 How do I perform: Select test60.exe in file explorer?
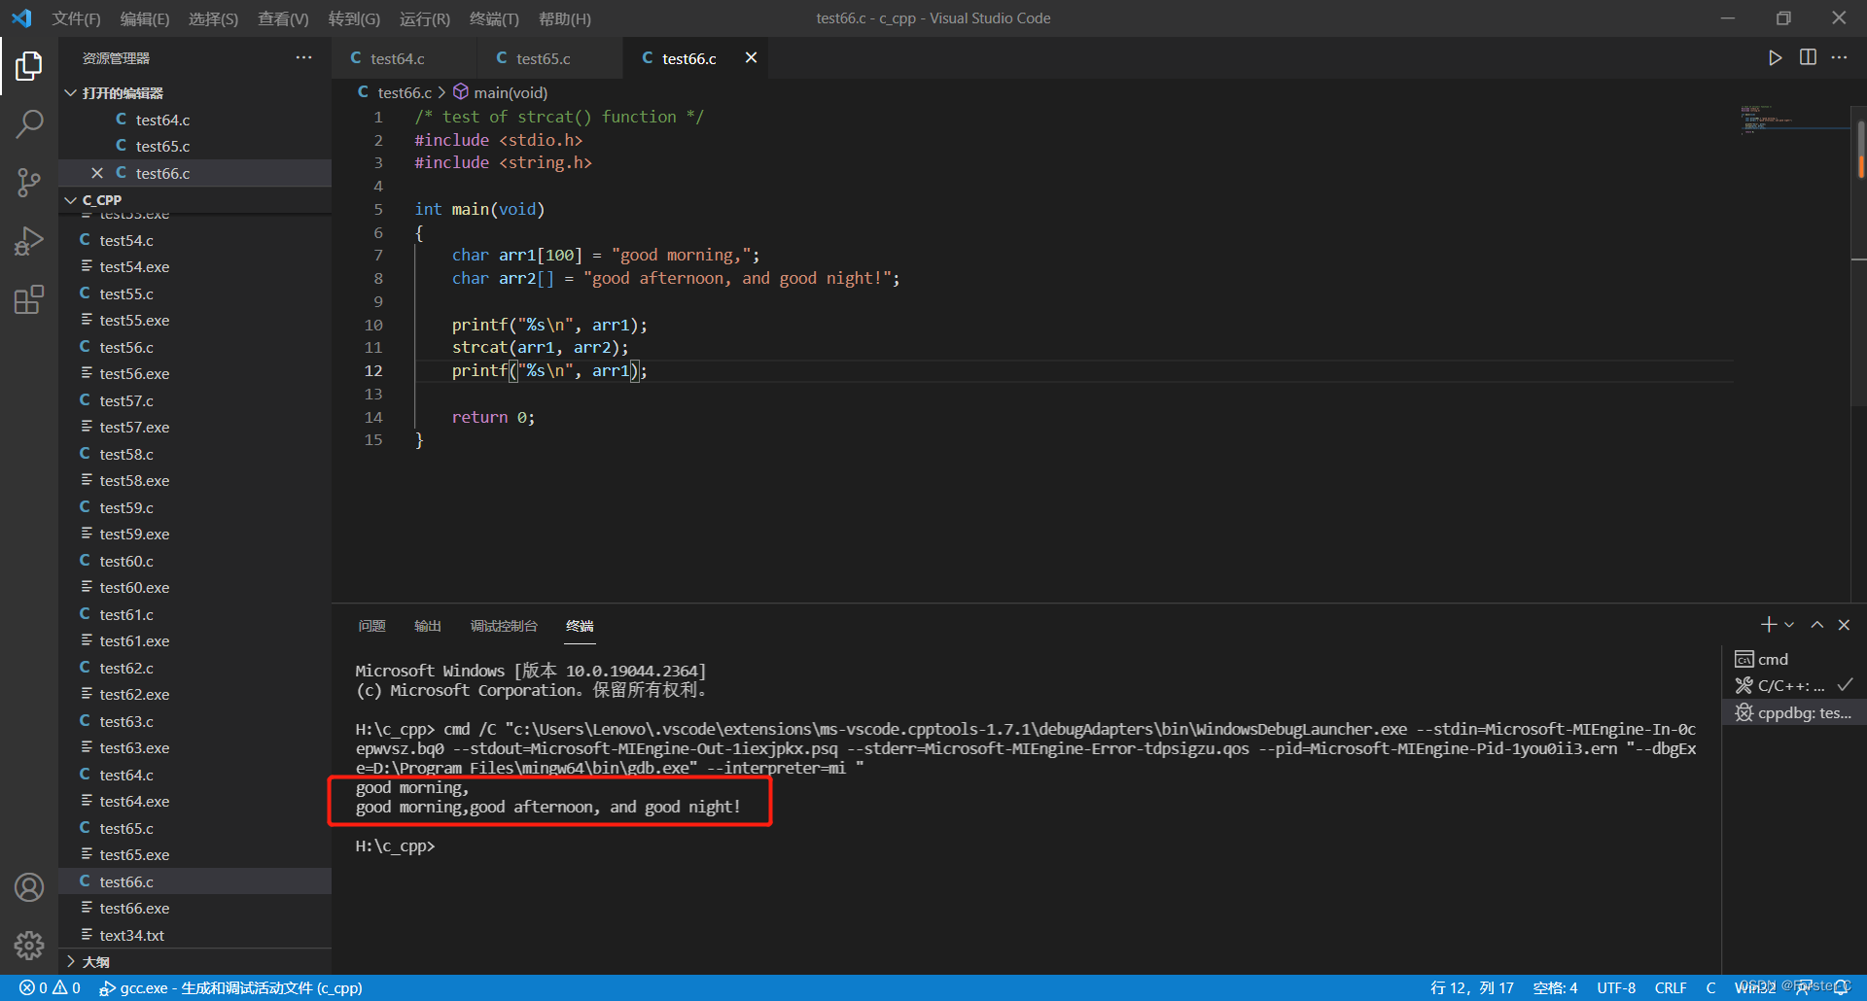(194, 588)
